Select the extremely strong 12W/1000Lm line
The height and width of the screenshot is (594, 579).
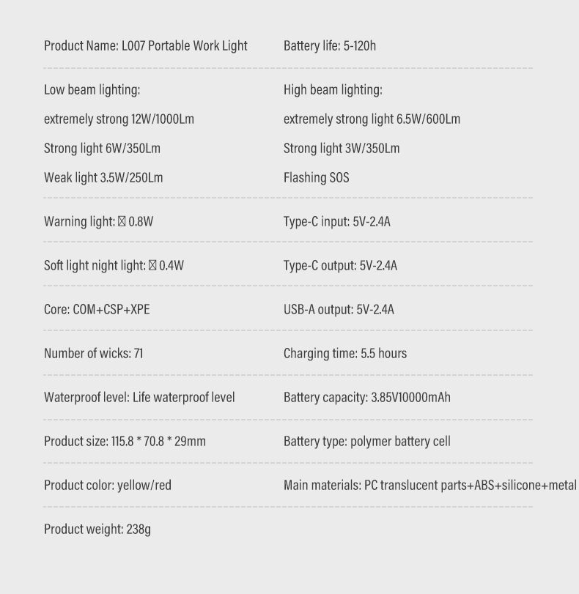coord(119,119)
